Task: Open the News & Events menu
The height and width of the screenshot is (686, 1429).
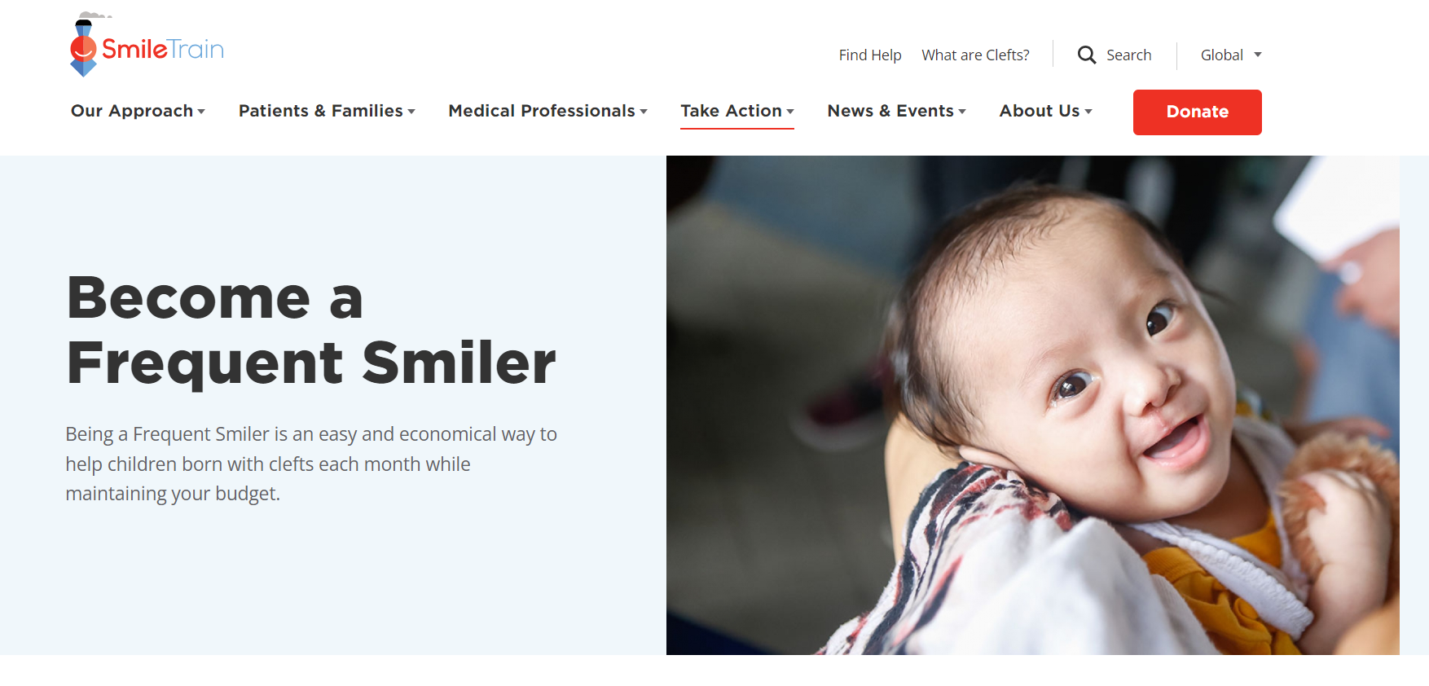Action: pos(896,111)
